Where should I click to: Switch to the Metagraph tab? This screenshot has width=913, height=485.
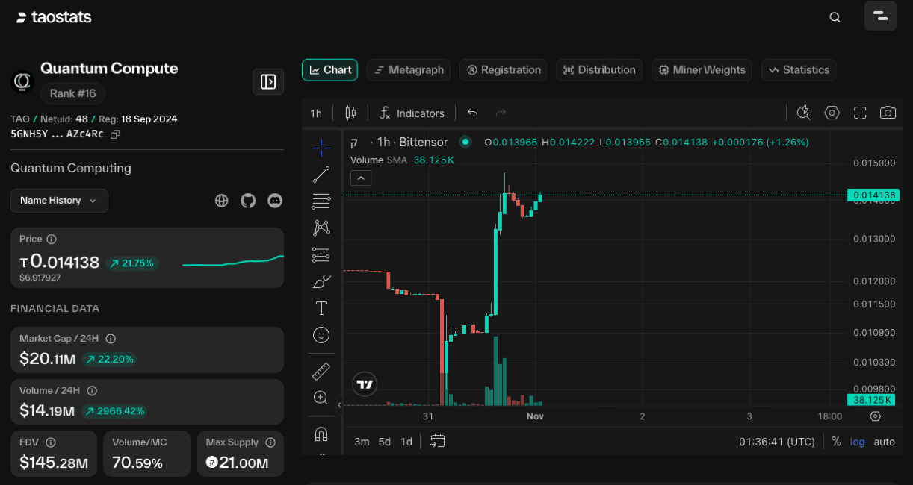click(409, 70)
